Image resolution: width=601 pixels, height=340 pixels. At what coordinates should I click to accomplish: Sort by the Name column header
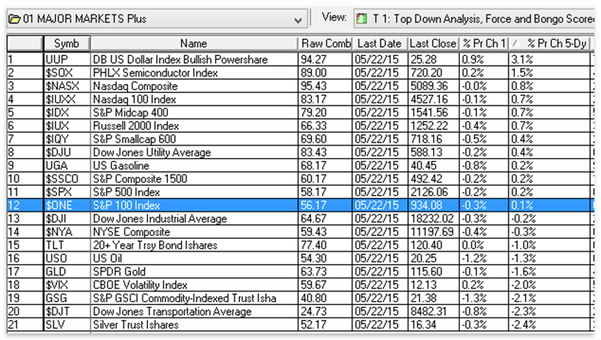click(x=194, y=43)
